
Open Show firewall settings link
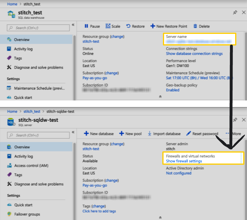tap(184, 161)
